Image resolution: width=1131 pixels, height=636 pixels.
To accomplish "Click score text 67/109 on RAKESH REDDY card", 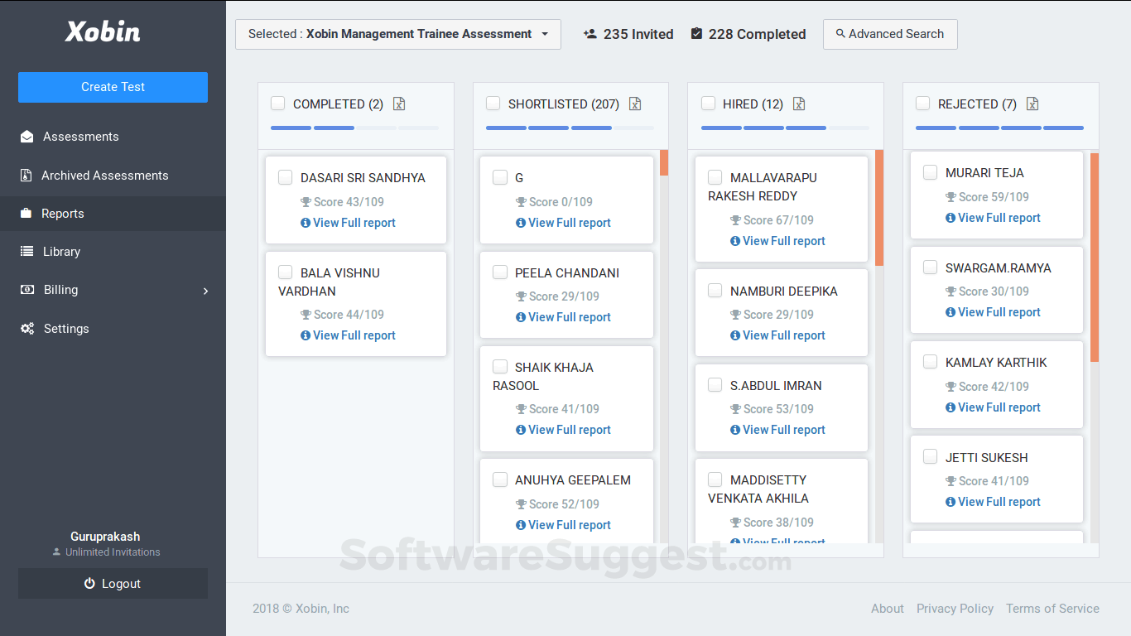I will click(x=778, y=220).
